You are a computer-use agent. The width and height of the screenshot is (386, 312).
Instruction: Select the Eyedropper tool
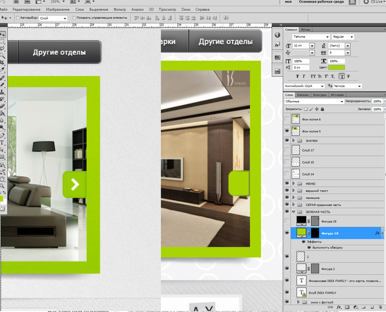[x=2, y=70]
